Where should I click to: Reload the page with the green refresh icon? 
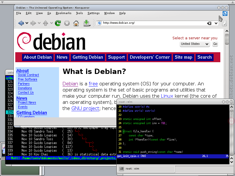[58, 23]
